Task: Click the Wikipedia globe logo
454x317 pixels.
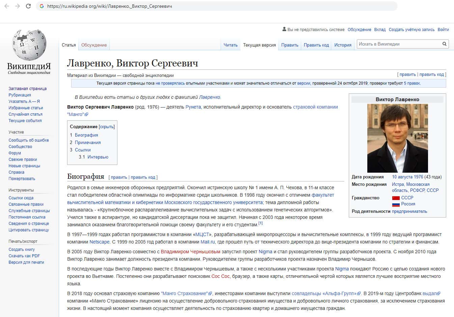Action: [29, 45]
